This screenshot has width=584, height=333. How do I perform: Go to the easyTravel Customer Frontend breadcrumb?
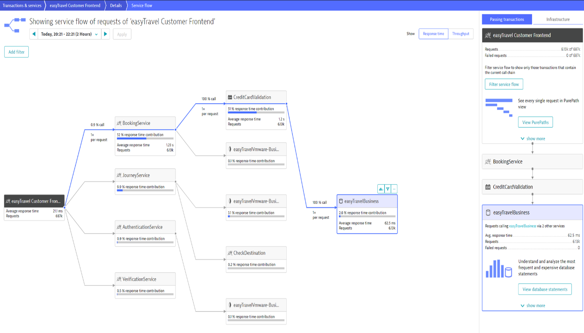(75, 6)
